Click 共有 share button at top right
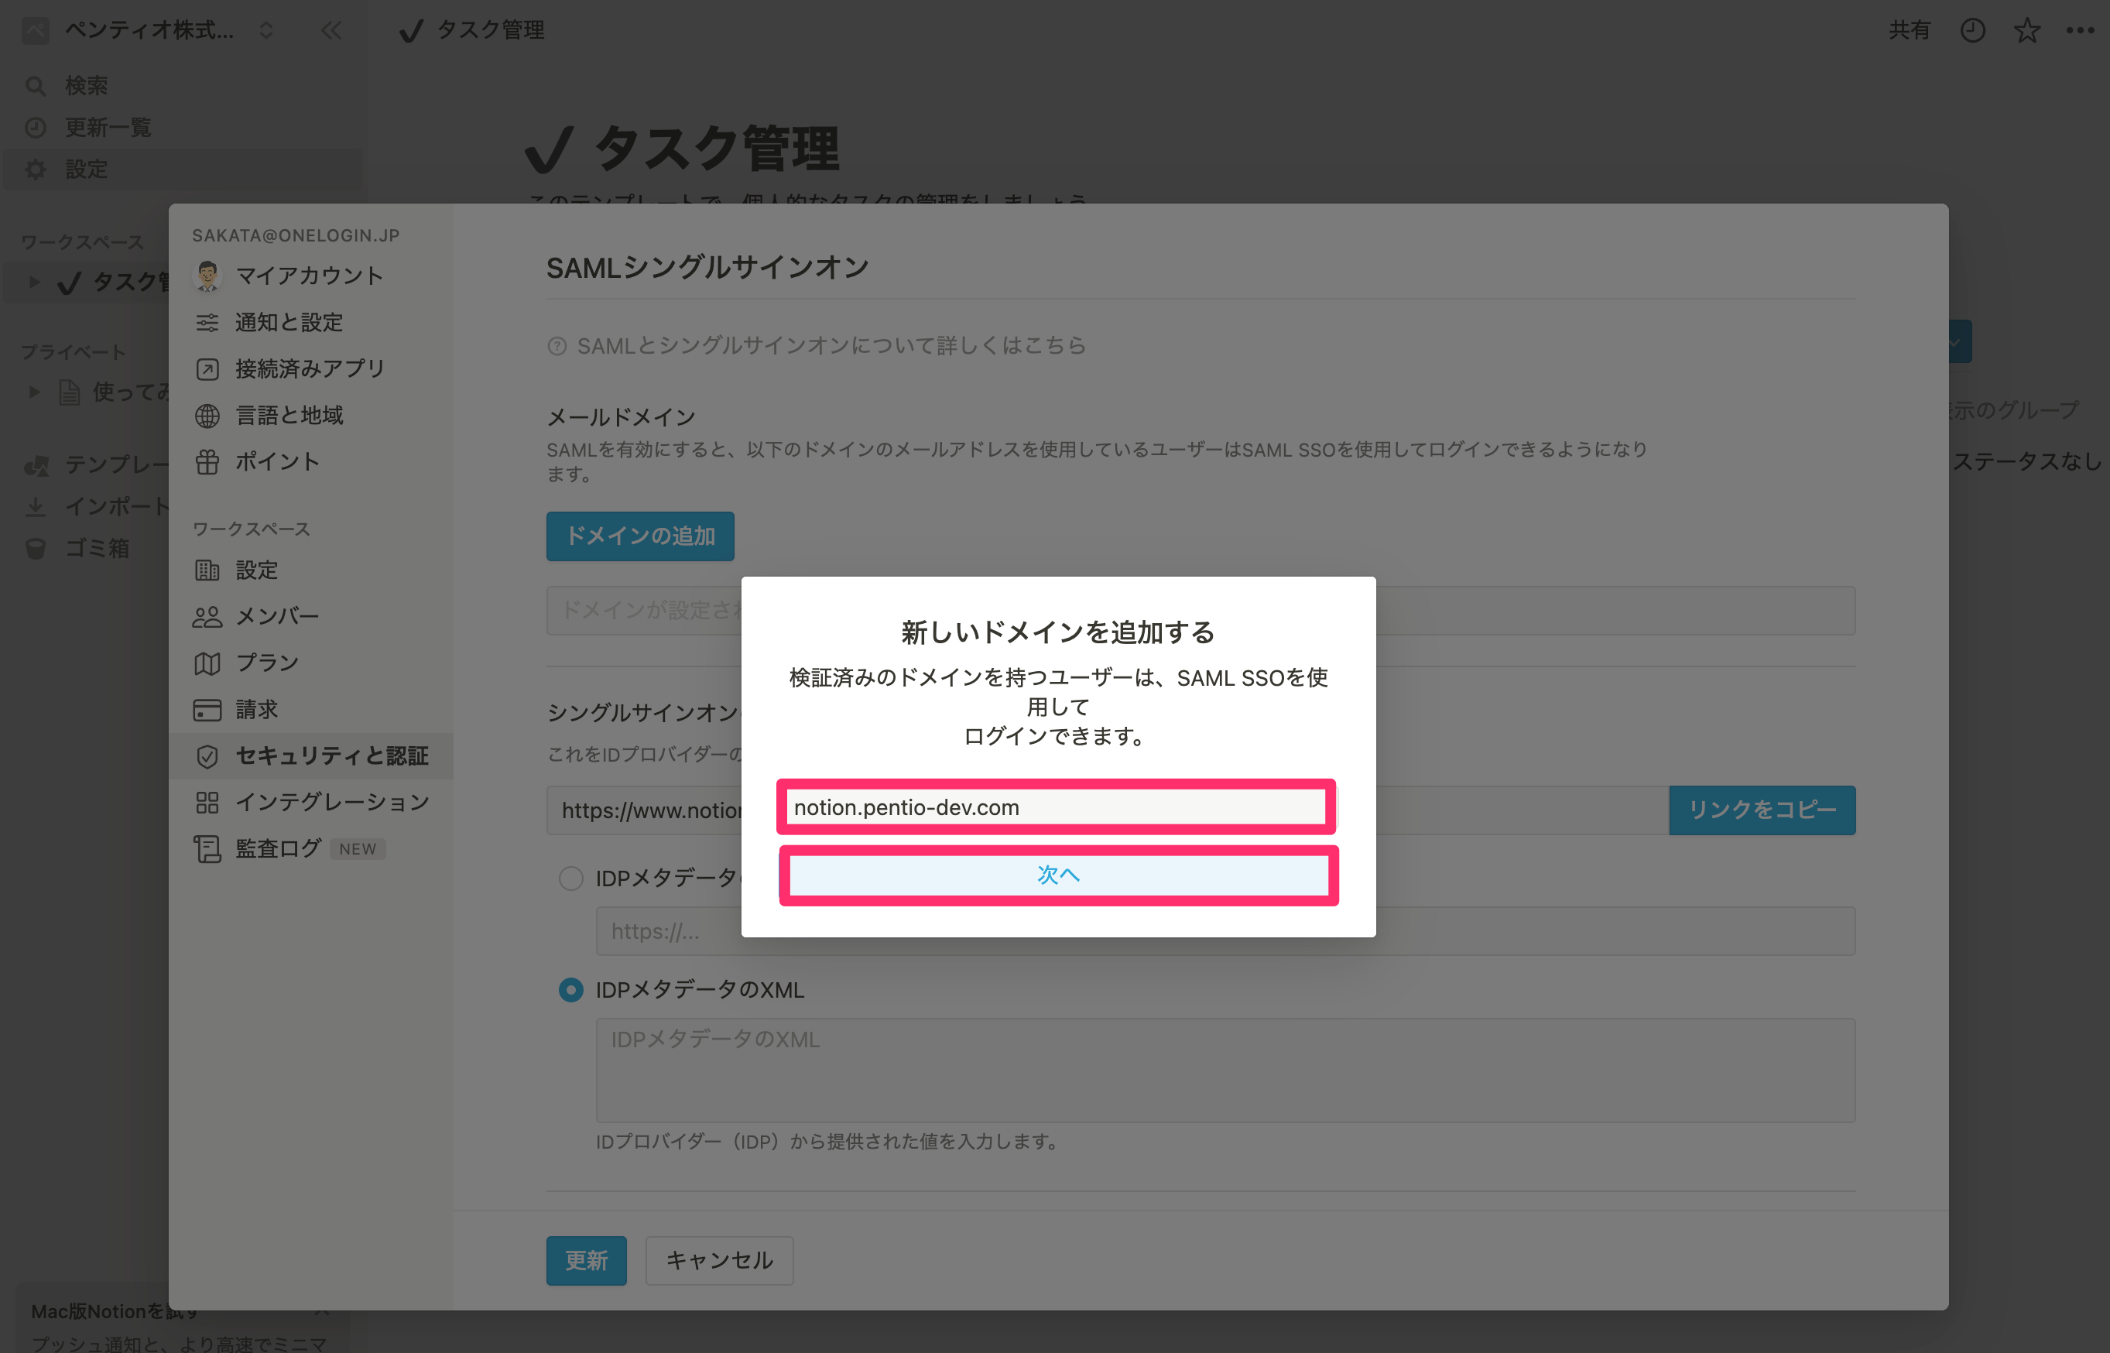Viewport: 2110px width, 1353px height. (x=1909, y=31)
